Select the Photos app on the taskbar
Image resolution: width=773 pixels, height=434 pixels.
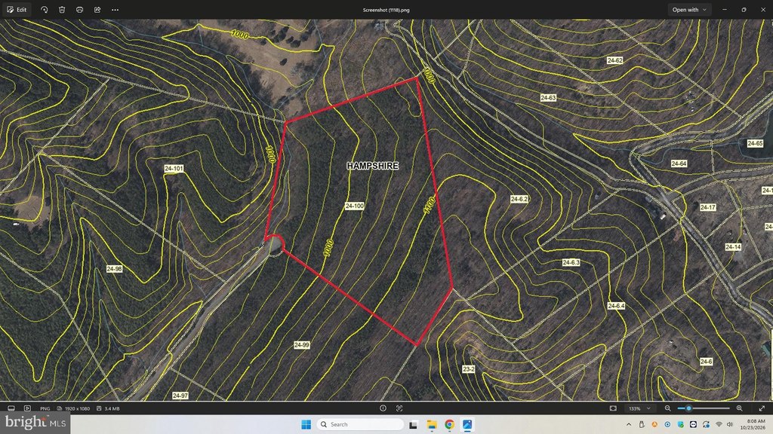pyautogui.click(x=467, y=424)
